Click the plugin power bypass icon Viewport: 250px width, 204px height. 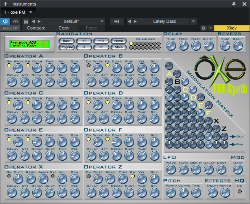tap(6, 21)
